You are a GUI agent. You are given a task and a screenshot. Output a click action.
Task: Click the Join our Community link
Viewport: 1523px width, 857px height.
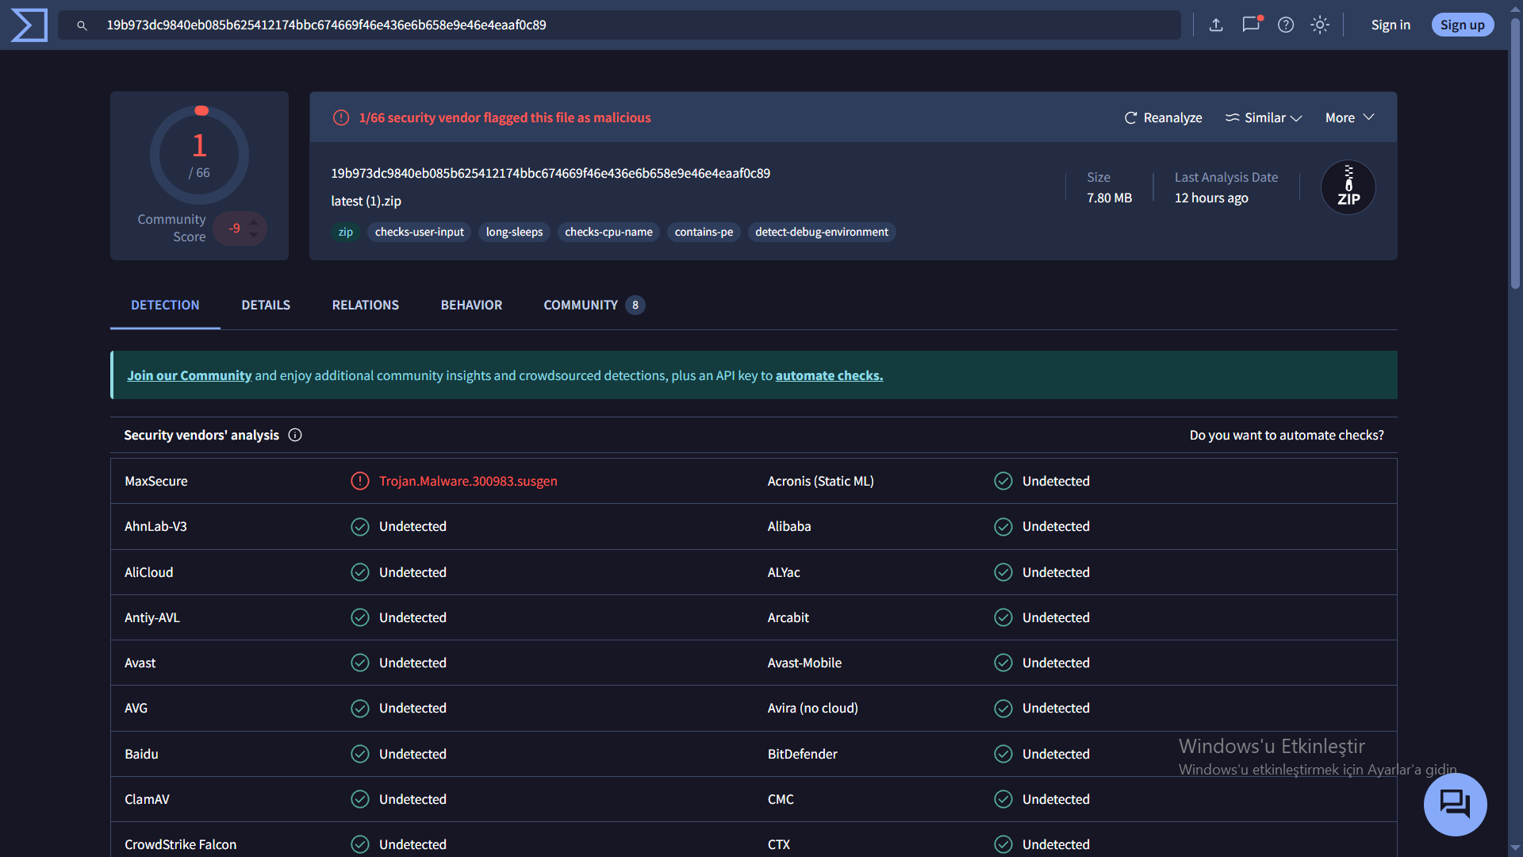point(189,375)
